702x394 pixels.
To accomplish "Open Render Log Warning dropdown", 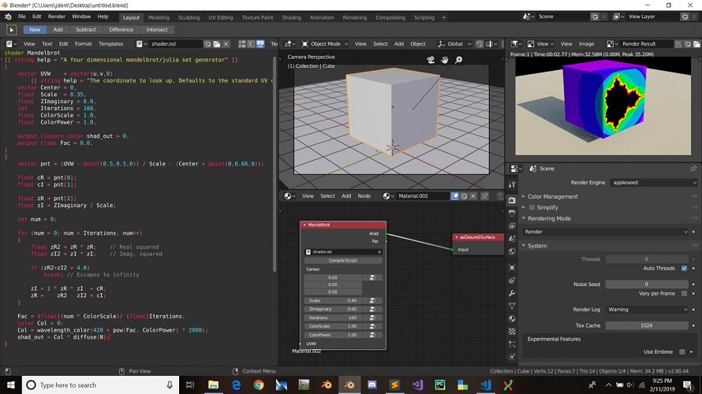I will coord(647,310).
